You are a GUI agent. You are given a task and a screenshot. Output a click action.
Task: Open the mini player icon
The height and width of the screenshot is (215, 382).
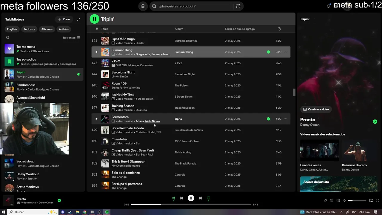click(371, 200)
